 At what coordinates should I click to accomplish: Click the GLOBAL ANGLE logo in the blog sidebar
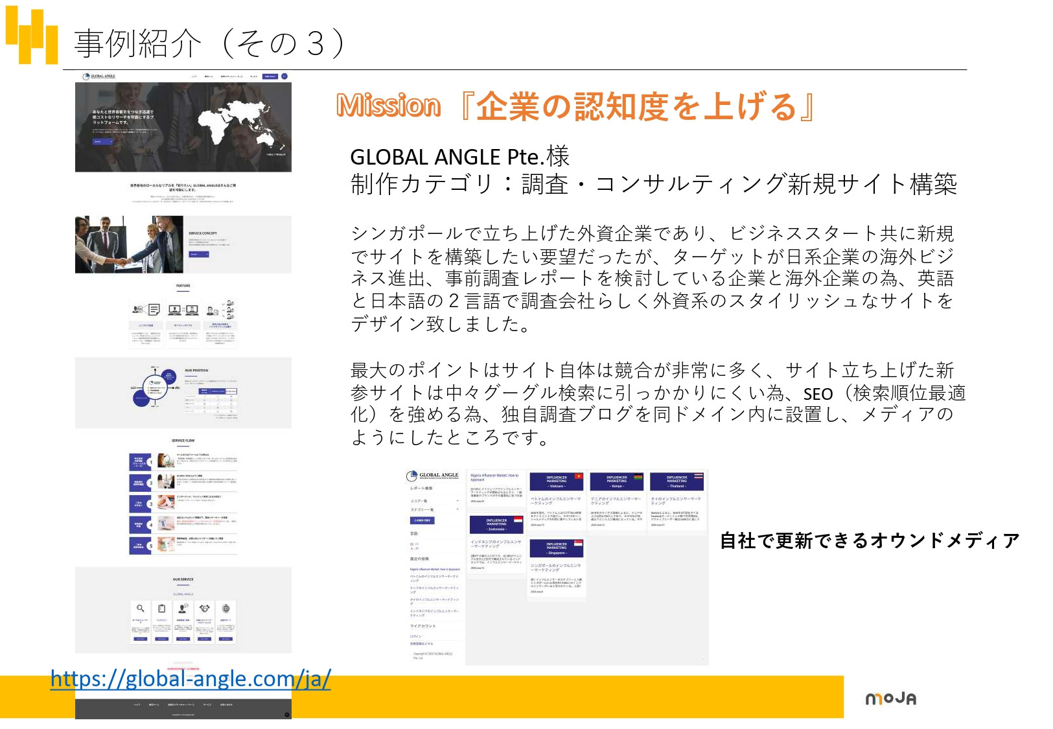point(432,476)
